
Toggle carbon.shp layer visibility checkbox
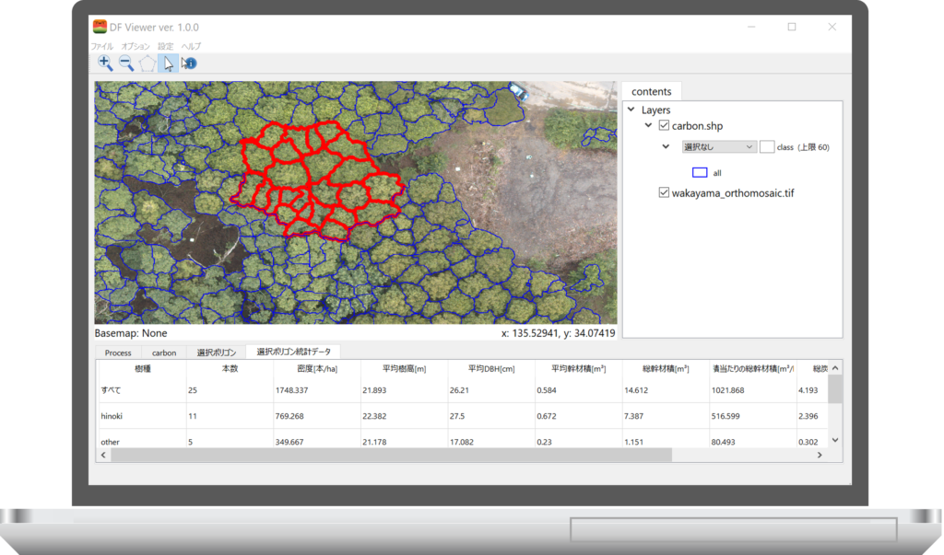tap(664, 126)
